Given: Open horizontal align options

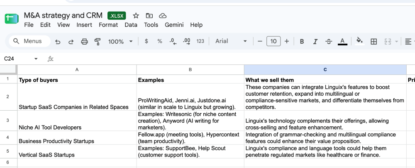Looking at the screenshot, I should [x=408, y=41].
